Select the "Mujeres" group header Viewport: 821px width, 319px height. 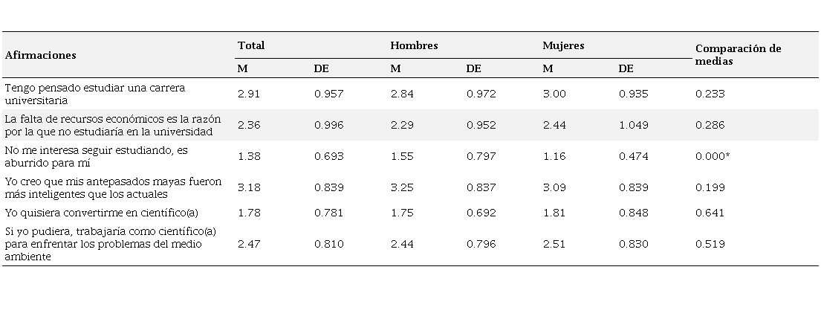(x=563, y=45)
